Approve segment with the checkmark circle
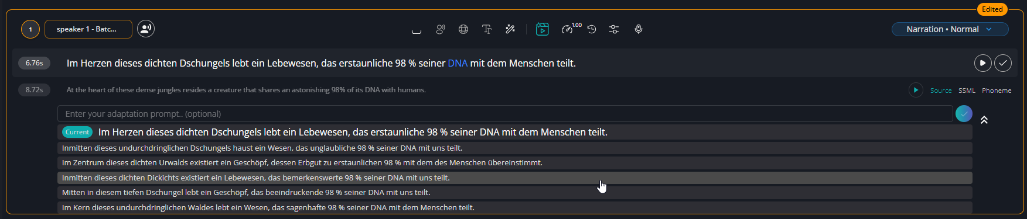The image size is (1027, 219). click(x=1003, y=63)
